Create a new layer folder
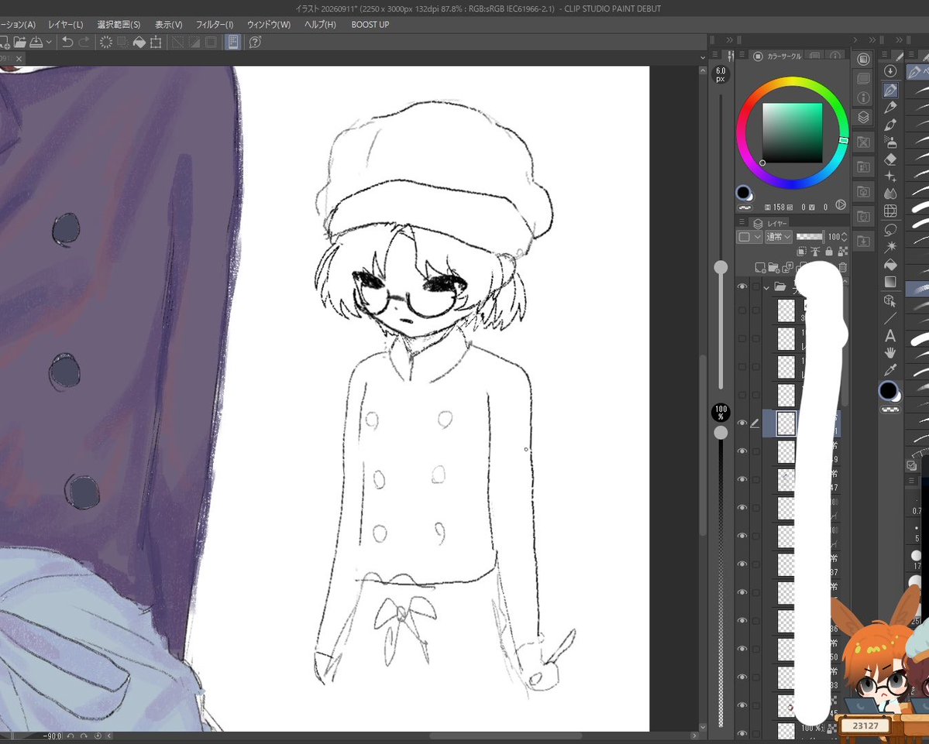 pyautogui.click(x=774, y=268)
